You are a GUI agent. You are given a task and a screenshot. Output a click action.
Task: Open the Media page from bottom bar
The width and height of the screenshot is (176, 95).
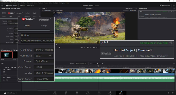tap(55, 93)
